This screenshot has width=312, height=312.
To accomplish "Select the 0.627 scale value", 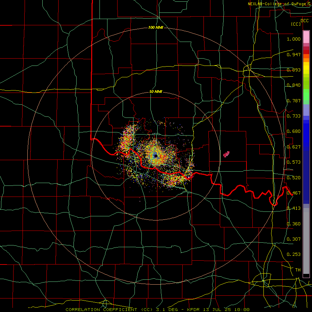I will click(x=294, y=147).
